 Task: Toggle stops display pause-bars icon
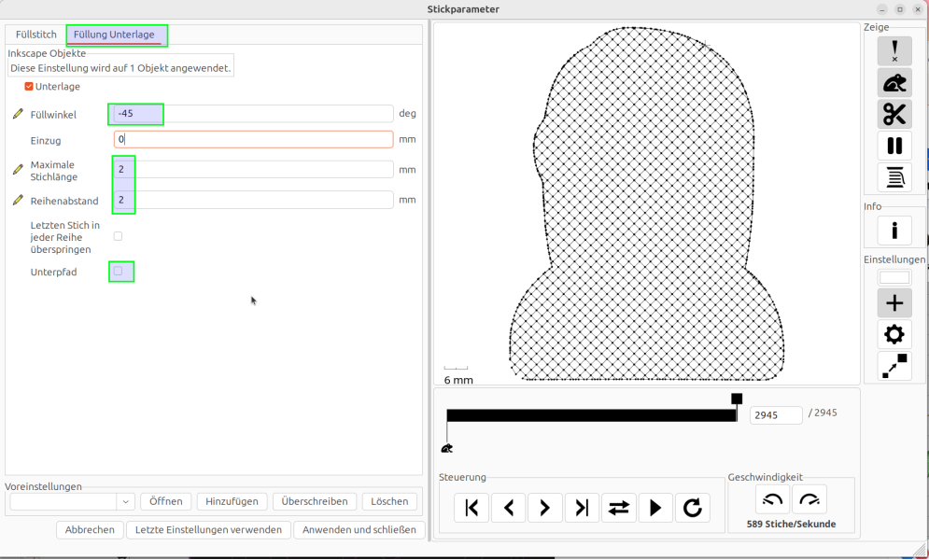pos(894,146)
